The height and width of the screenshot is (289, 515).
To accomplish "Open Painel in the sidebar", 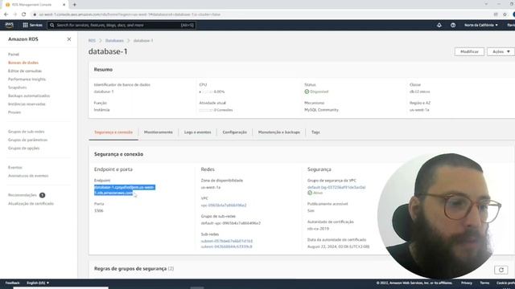I will point(14,55).
